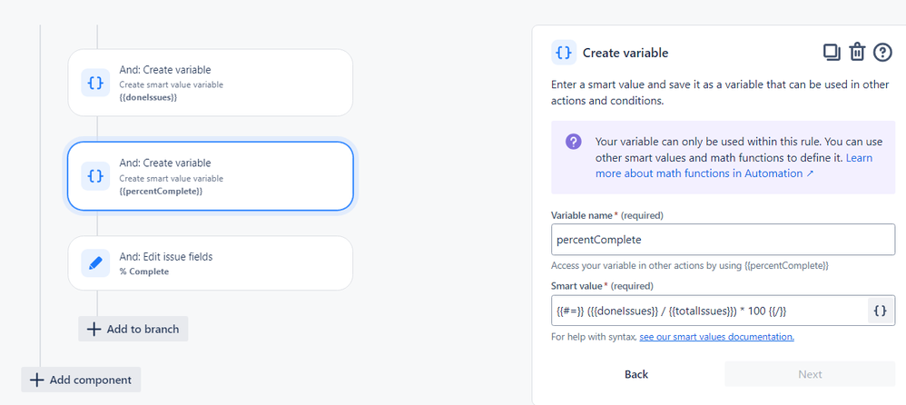
Task: Click the Back button
Action: point(636,374)
